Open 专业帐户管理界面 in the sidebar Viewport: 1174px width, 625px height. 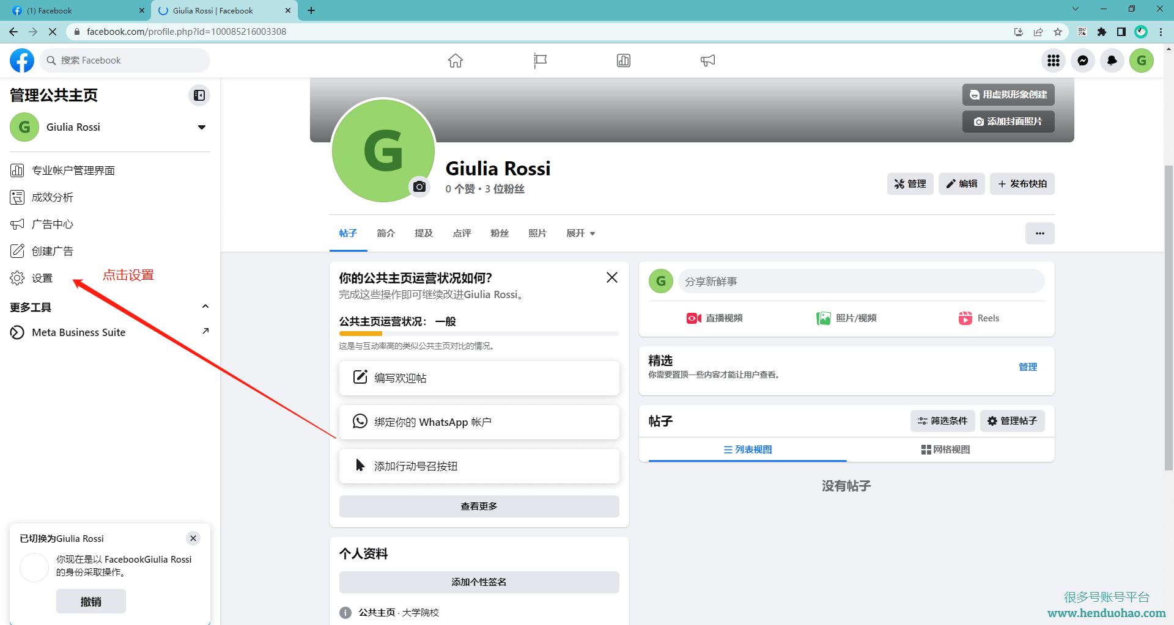[x=110, y=170]
